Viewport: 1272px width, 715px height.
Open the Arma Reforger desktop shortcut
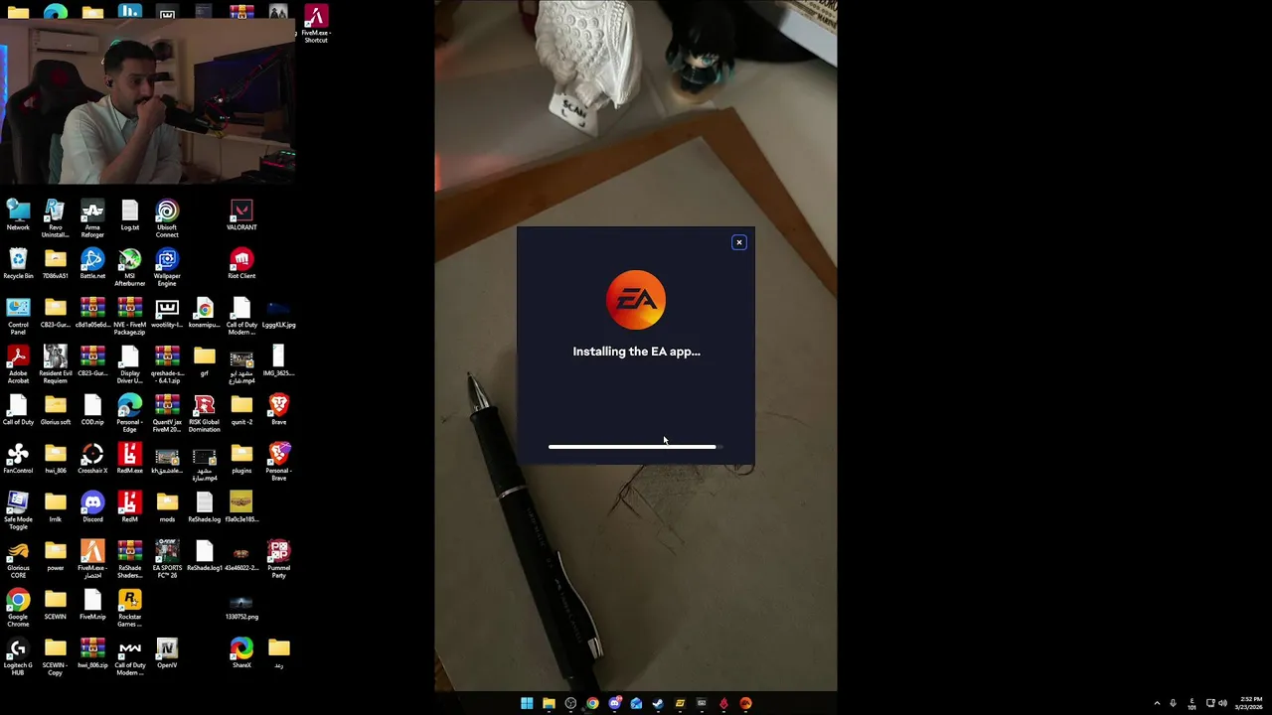coord(92,218)
